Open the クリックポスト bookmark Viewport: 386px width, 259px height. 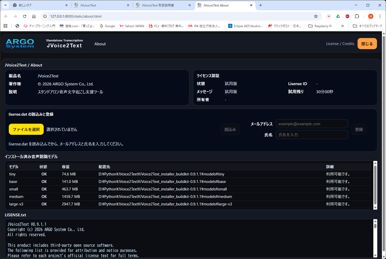[x=285, y=26]
